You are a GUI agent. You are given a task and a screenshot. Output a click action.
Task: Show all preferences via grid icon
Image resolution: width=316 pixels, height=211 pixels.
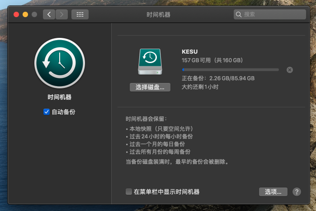coord(80,14)
